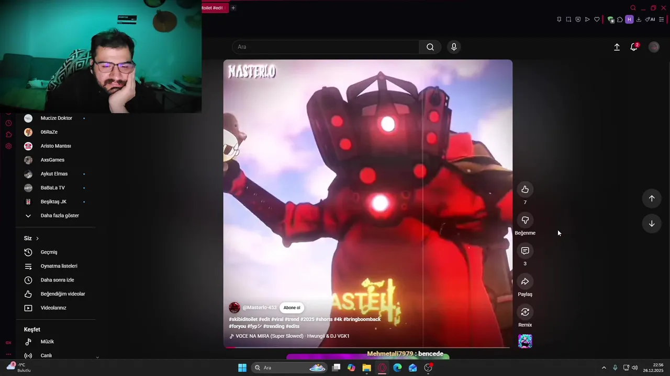670x376 pixels.
Task: Click the purple H extension icon
Action: click(629, 19)
